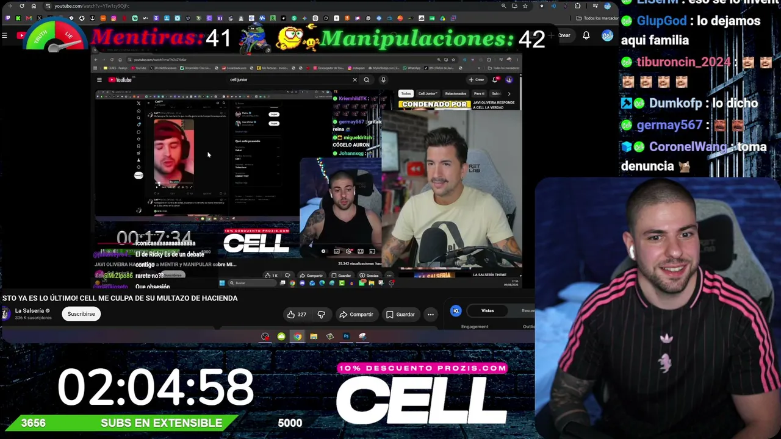Image resolution: width=781 pixels, height=439 pixels.
Task: Open the YouTube guide hamburger menu
Action: [4, 36]
